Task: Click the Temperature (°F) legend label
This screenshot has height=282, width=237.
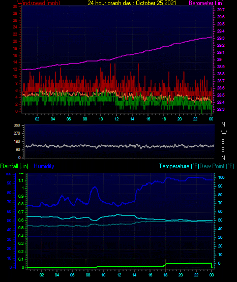Action: (x=179, y=166)
